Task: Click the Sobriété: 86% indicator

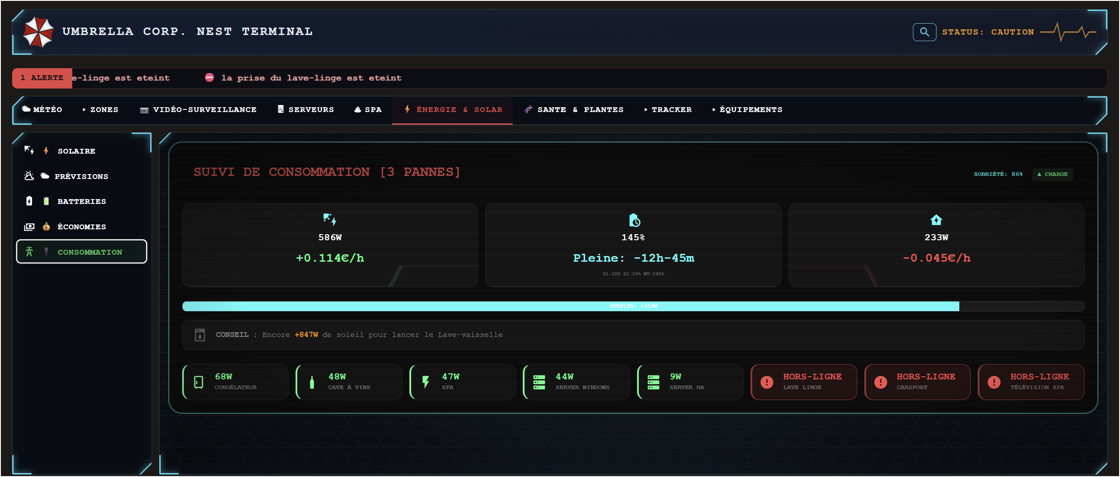Action: [x=998, y=174]
